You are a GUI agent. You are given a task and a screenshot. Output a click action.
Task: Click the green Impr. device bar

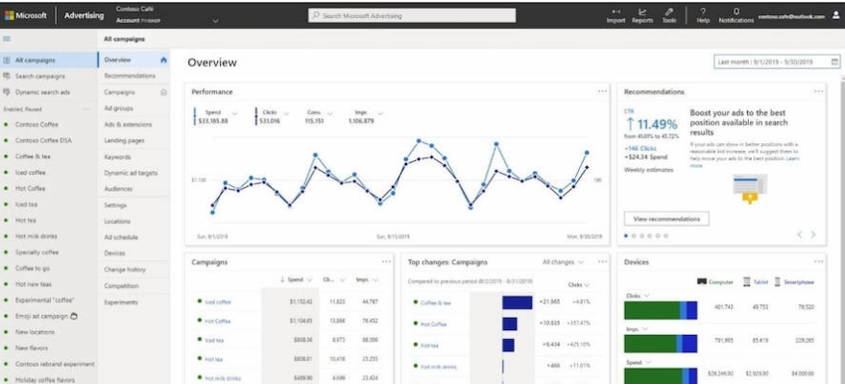[650, 344]
